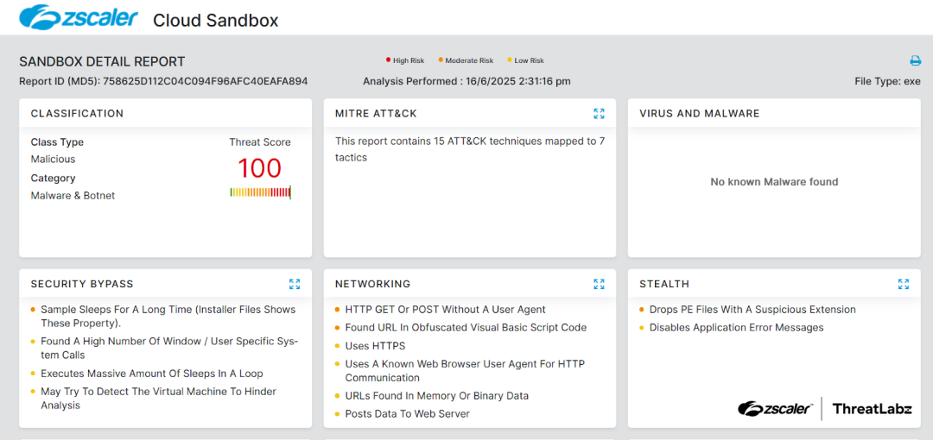The image size is (933, 440).
Task: Click 'Posts Data To Web Server' item
Action: tap(407, 414)
